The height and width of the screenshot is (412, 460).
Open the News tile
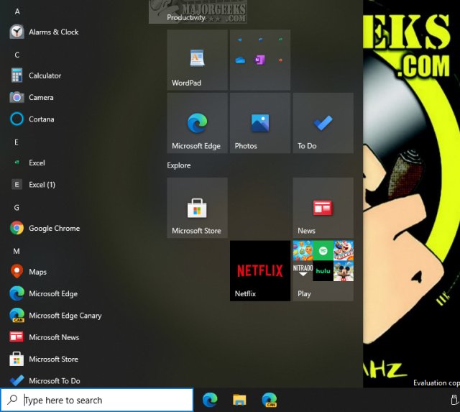323,208
